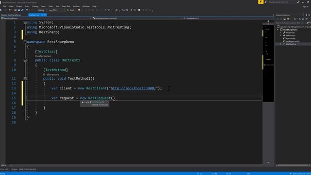Expand the Properties node arrow
This screenshot has height=175, width=311.
[280, 33]
